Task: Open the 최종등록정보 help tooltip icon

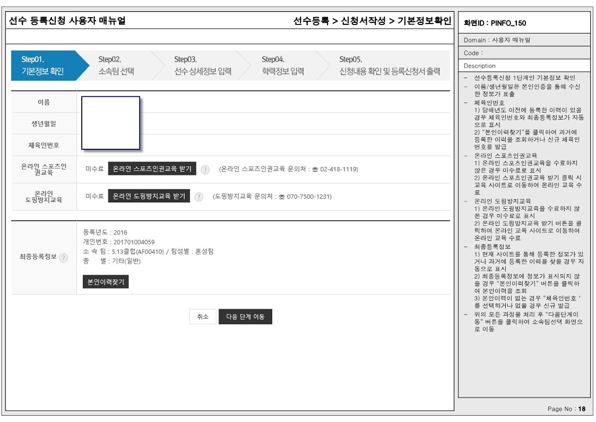Action: (x=64, y=258)
